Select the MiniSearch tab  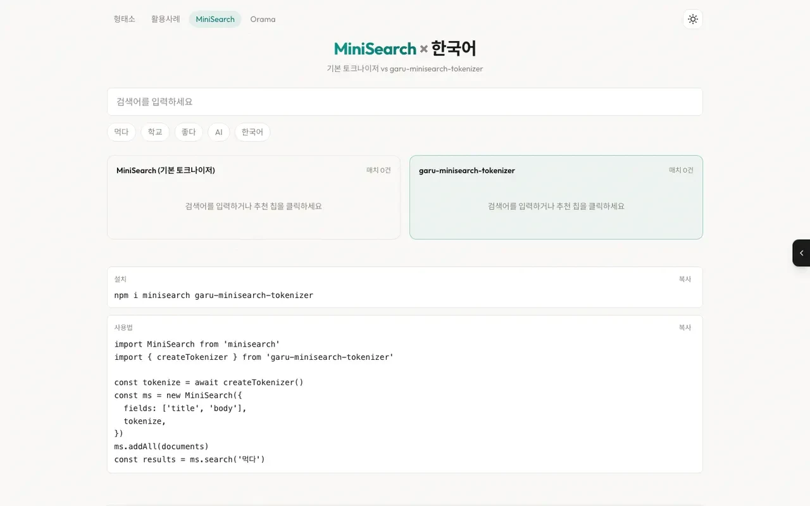pyautogui.click(x=215, y=19)
